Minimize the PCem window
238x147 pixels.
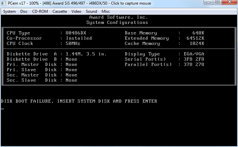209,2
